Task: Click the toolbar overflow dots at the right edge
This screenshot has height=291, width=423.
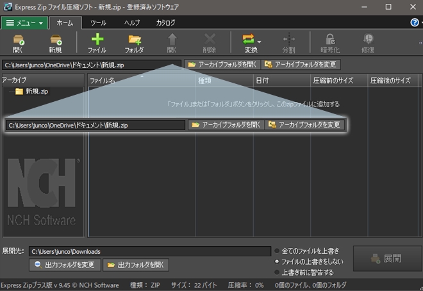Action: [420, 42]
